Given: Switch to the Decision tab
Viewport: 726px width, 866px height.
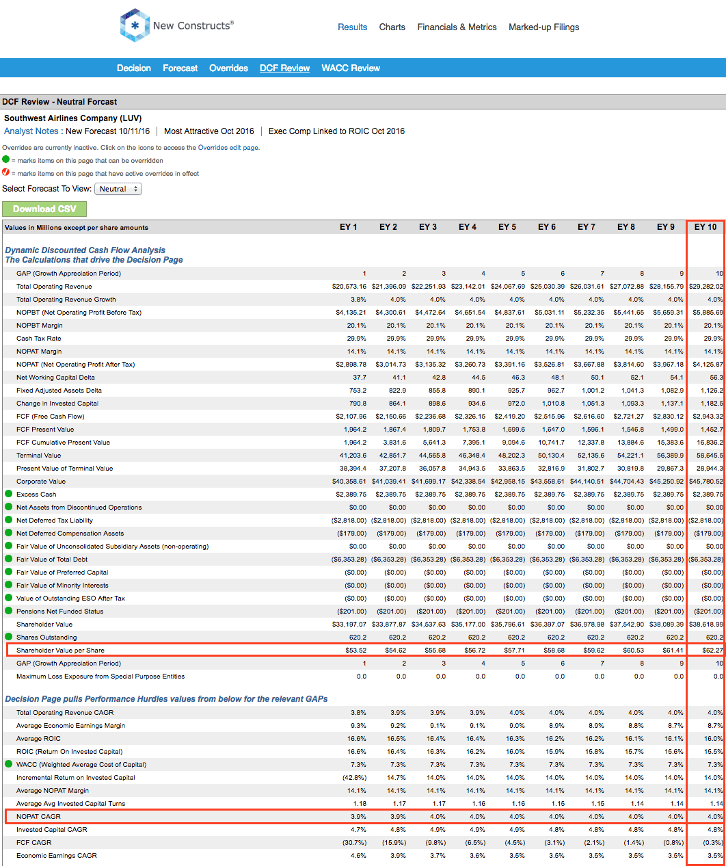Looking at the screenshot, I should click(x=134, y=68).
